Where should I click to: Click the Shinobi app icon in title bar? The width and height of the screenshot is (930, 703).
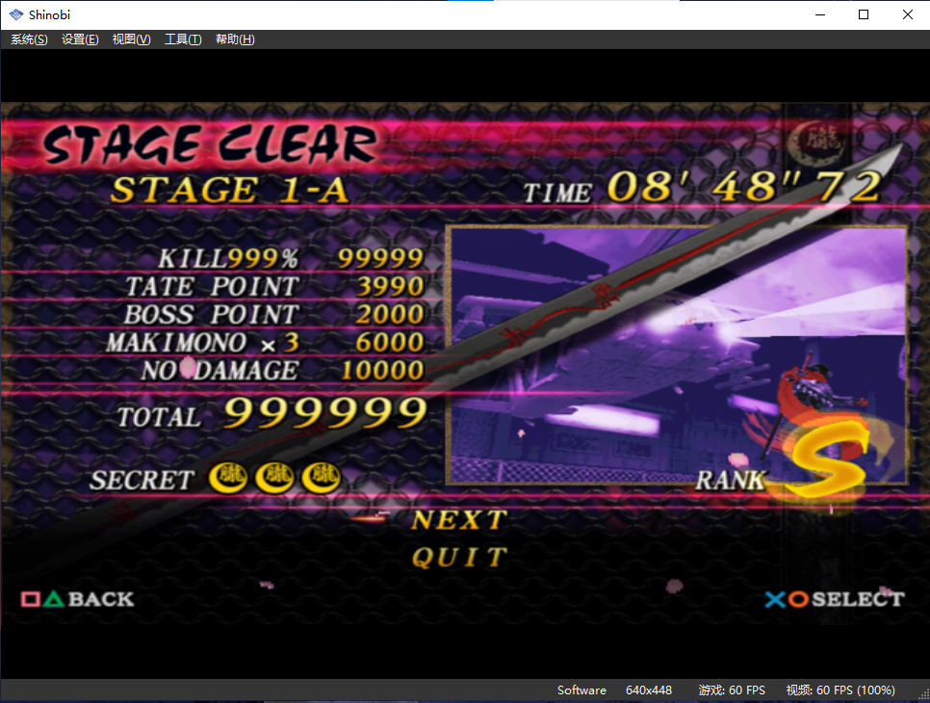[x=16, y=14]
